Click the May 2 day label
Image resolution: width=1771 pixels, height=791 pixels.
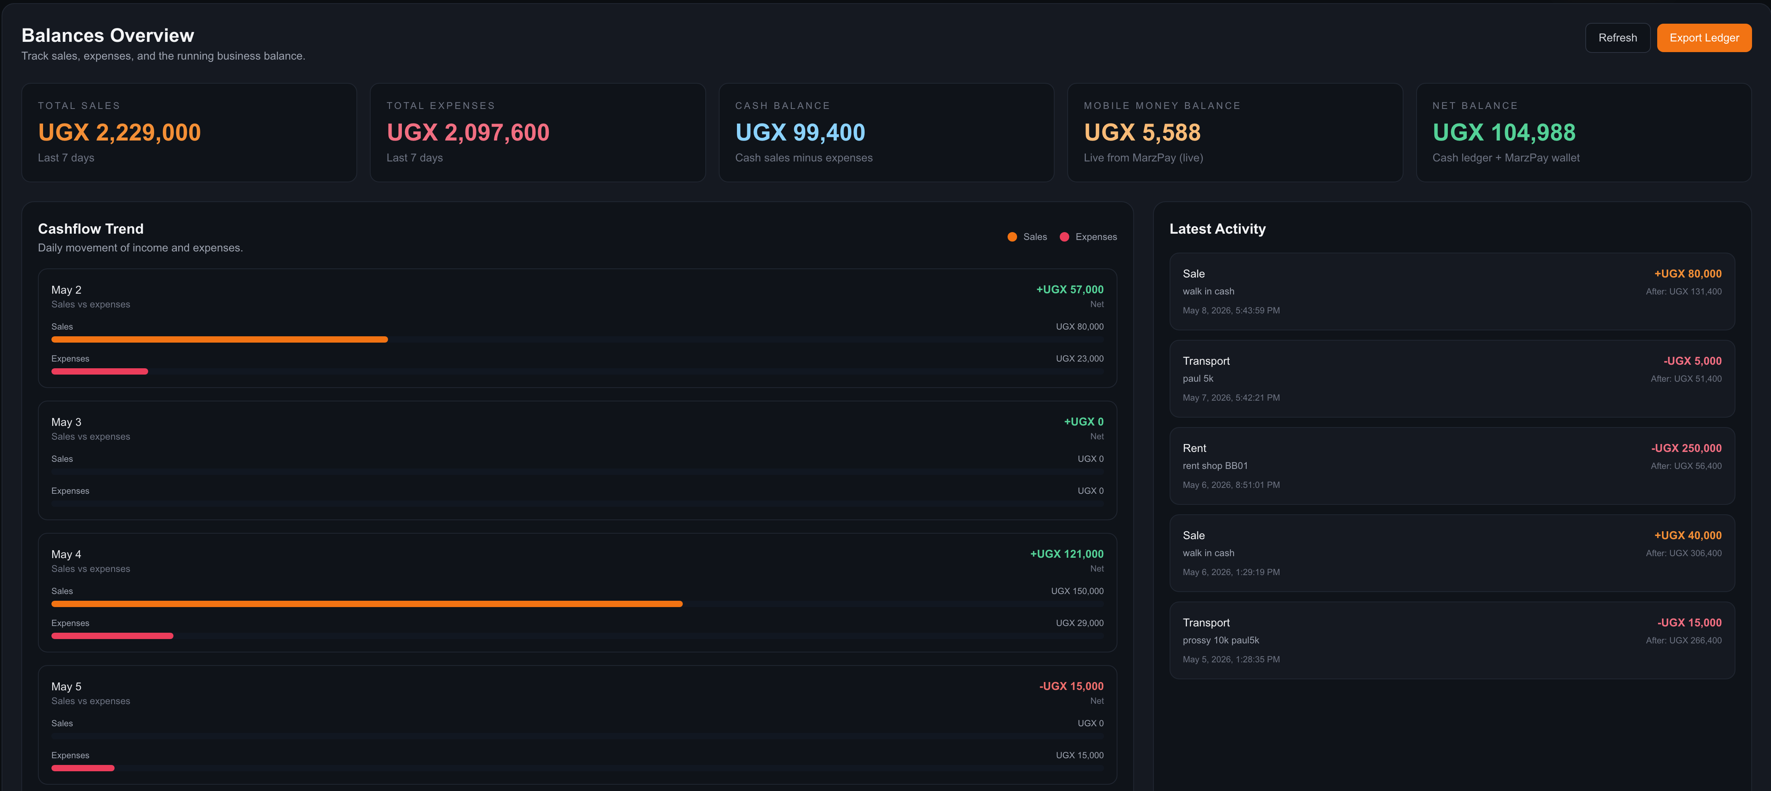point(66,290)
